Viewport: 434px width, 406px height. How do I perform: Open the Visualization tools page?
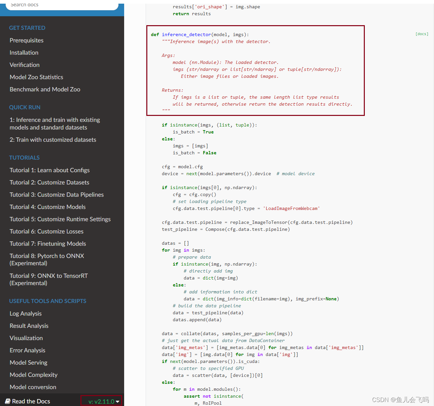(x=26, y=338)
